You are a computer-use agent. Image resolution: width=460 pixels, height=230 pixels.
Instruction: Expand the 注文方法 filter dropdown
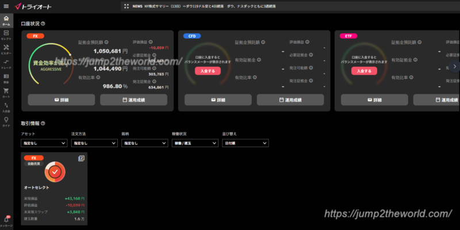[x=92, y=143]
